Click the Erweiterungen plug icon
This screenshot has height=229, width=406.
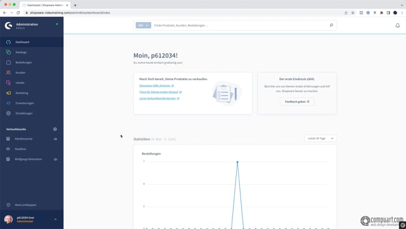pyautogui.click(x=8, y=103)
